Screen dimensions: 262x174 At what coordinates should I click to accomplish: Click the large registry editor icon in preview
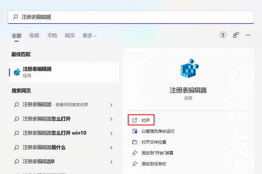(x=190, y=68)
